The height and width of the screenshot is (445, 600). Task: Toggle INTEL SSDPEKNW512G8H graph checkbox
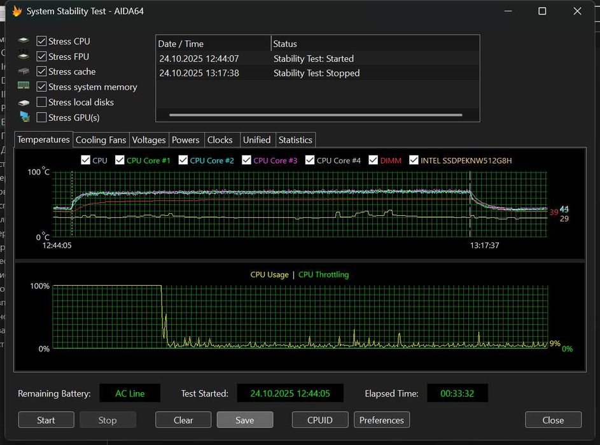pos(414,160)
